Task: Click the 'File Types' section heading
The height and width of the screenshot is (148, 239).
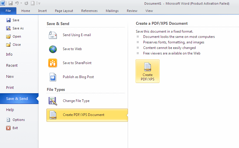Action: 56,90
